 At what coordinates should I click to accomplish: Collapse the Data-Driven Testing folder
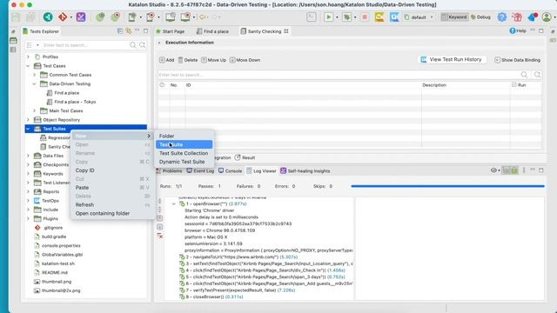(35, 83)
